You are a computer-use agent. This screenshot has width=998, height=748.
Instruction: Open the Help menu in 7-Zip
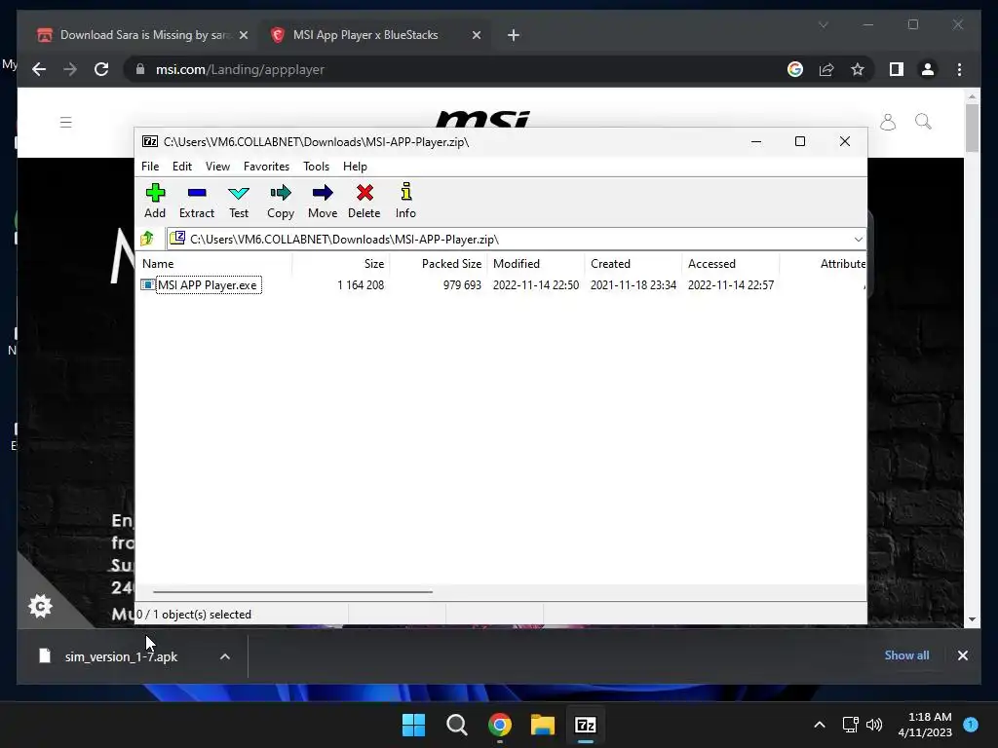pos(355,166)
